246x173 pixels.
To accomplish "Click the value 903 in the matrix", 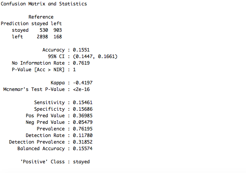I will click(x=58, y=30).
